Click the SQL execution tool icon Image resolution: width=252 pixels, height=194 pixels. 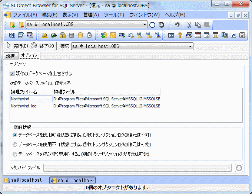12,35
